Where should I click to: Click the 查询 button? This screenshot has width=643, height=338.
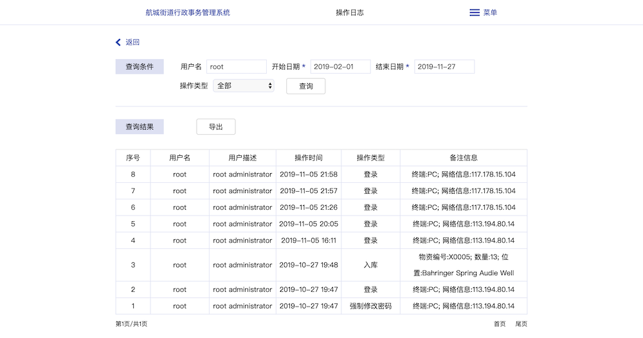pyautogui.click(x=306, y=87)
